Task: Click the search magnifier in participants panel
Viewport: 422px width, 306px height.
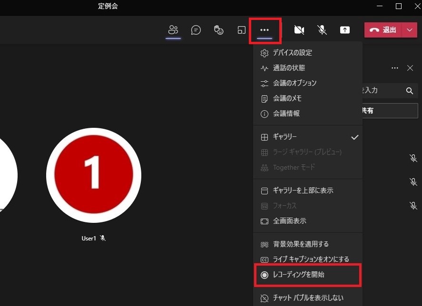Action: pos(410,91)
